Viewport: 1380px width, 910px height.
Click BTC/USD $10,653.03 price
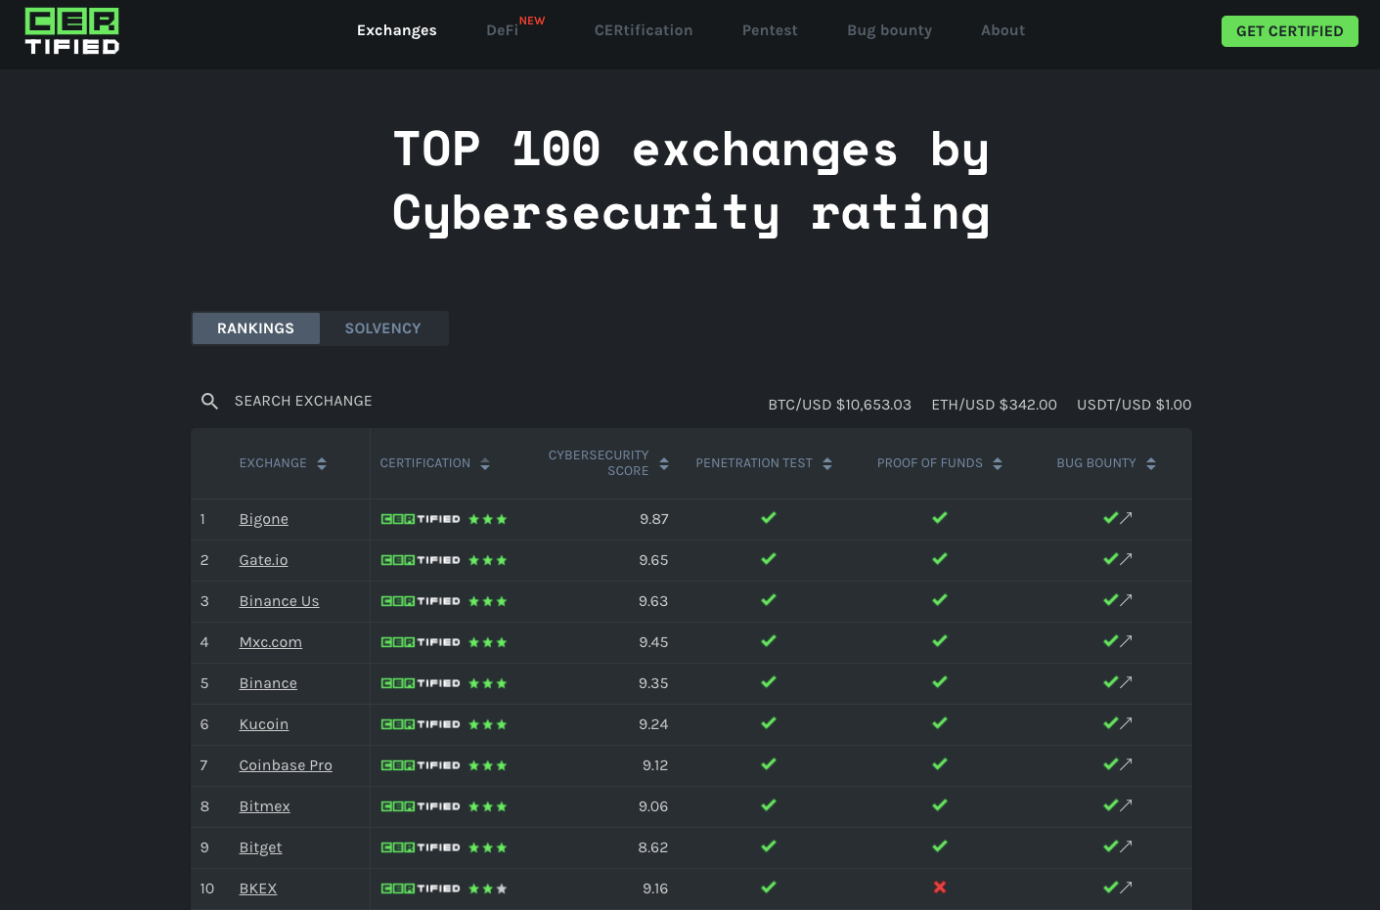pos(840,405)
